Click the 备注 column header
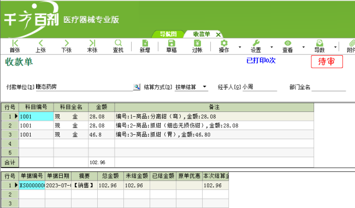The height and width of the screenshot is (208, 355). pos(214,107)
